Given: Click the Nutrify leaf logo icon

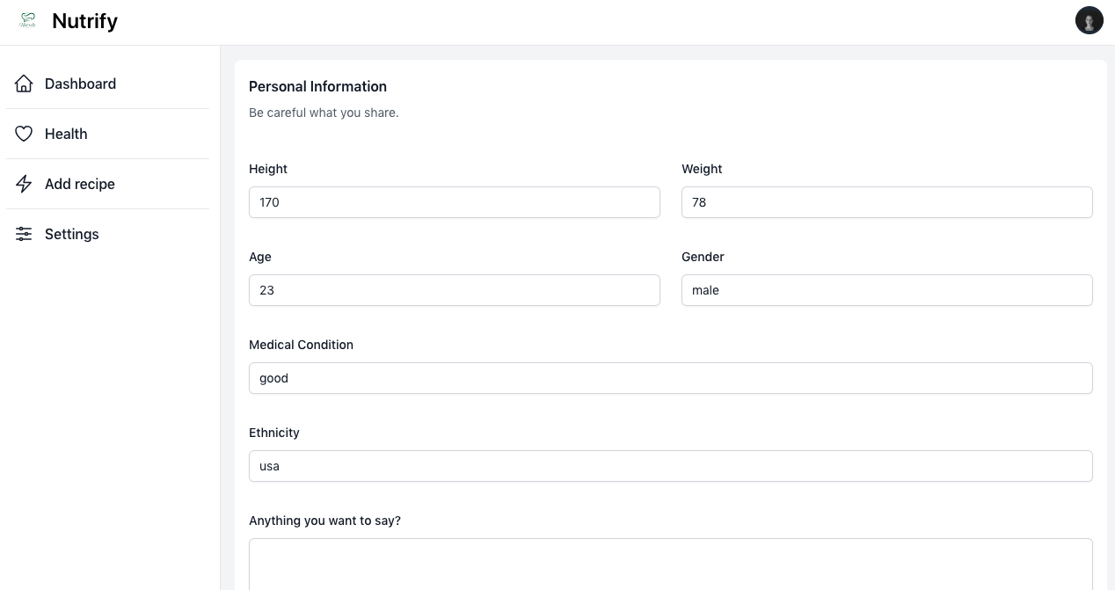Looking at the screenshot, I should pyautogui.click(x=28, y=20).
